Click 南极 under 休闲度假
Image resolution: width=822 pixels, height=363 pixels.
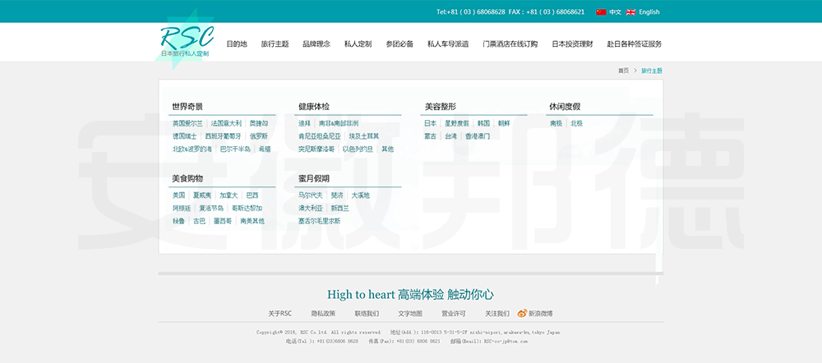(x=556, y=123)
